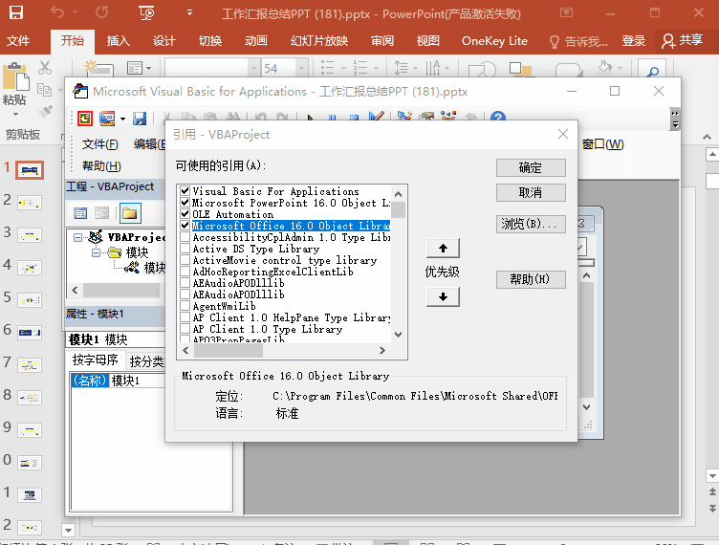The image size is (719, 545).
Task: Click the priority down arrow button
Action: tap(443, 296)
